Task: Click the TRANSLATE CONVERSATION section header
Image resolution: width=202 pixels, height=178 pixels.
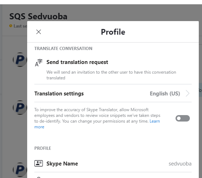Action: tap(63, 48)
